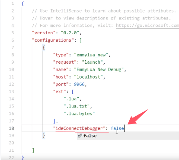This screenshot has width=179, height=160.
Task: Click the "EmmyLua New Debug" name string
Action: (x=99, y=69)
